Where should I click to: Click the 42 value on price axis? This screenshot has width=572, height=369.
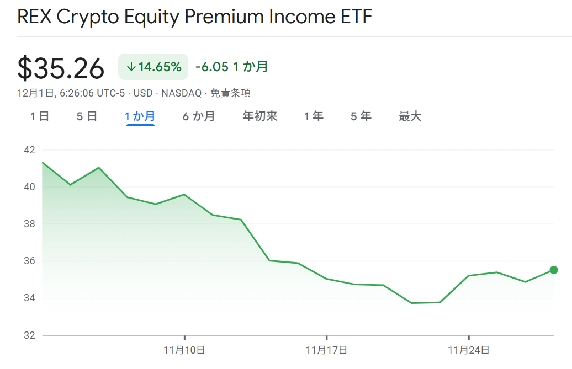point(29,150)
